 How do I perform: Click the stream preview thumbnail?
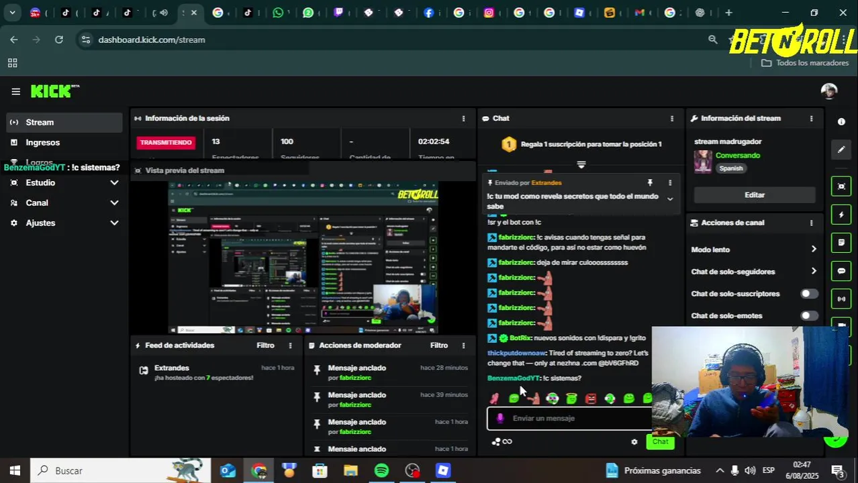click(x=303, y=257)
